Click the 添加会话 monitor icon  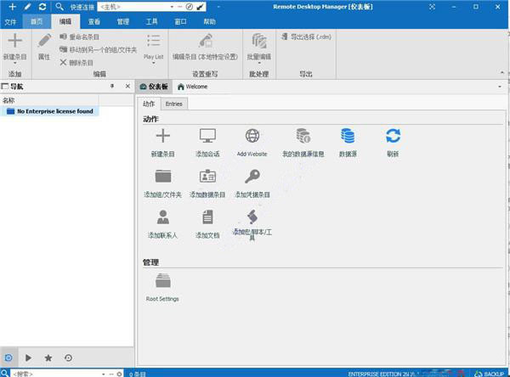point(207,136)
